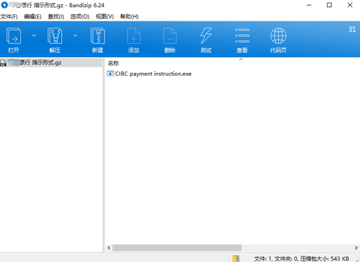Click the 测试 (Test) lightning icon

(x=206, y=36)
